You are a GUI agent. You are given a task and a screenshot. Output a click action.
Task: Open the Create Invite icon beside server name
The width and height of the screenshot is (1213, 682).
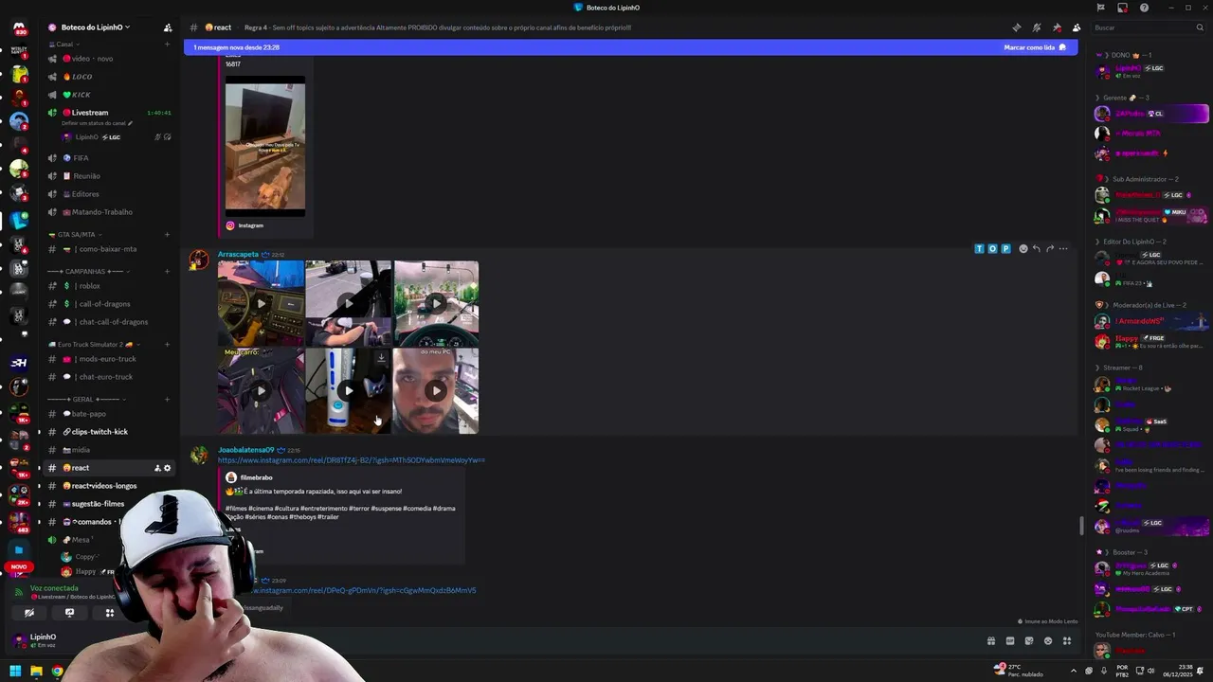[x=167, y=27]
